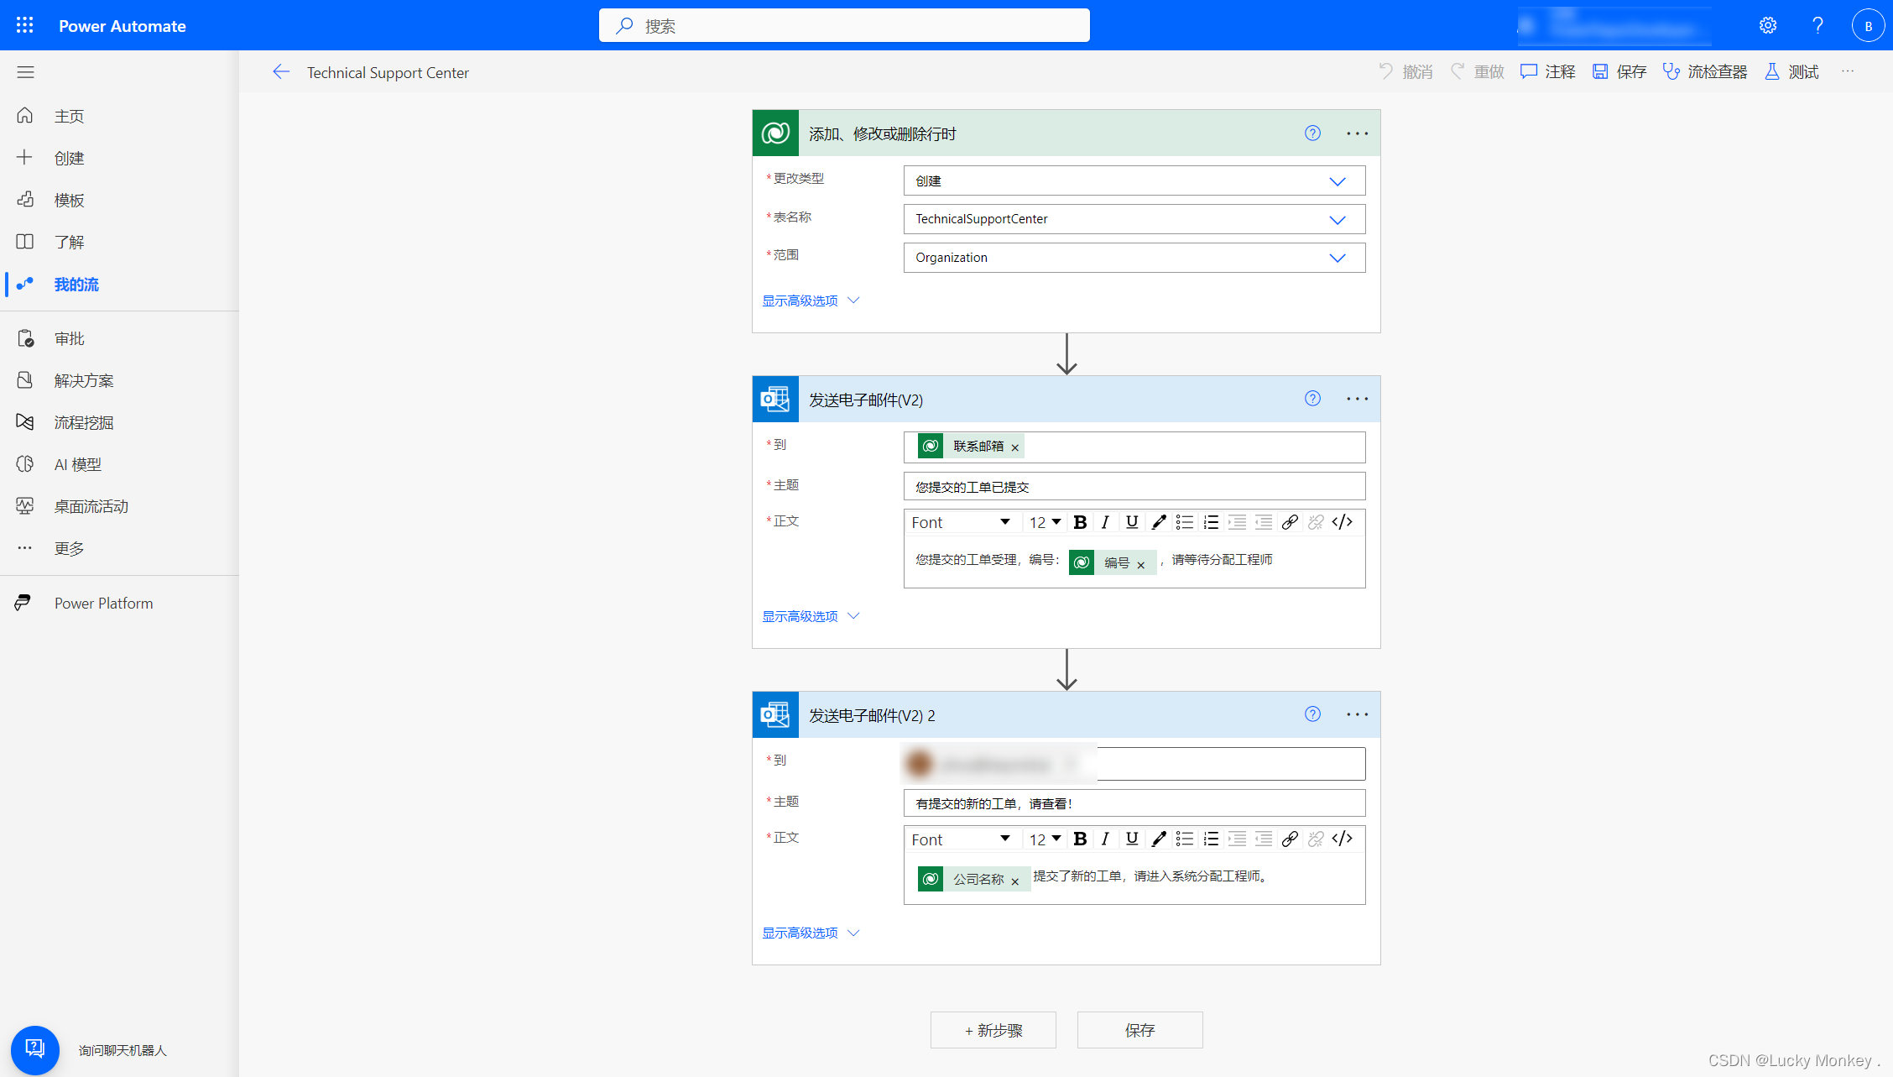The height and width of the screenshot is (1077, 1893).
Task: Expand 显示高级选项 in 发送电子邮件(V2)
Action: tap(811, 616)
